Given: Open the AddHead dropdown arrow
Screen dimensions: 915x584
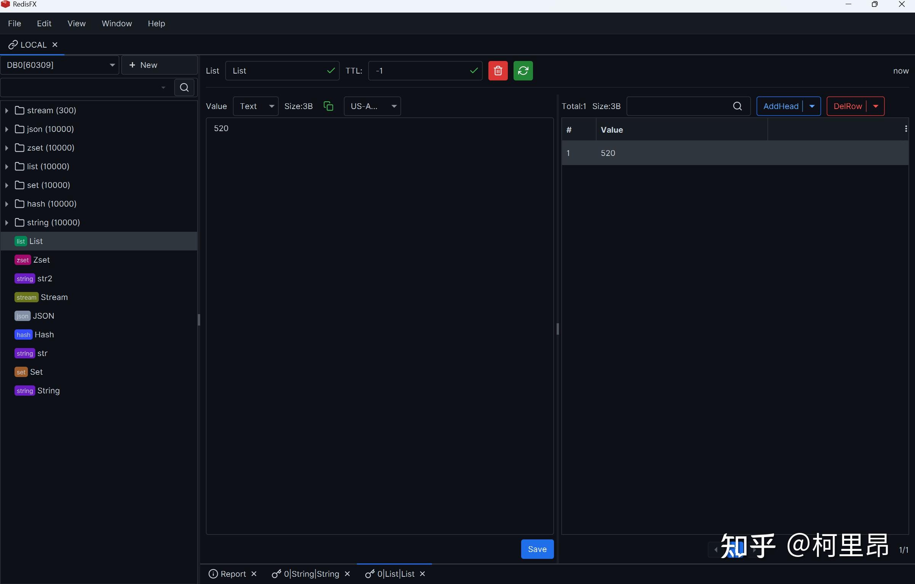Looking at the screenshot, I should [812, 106].
